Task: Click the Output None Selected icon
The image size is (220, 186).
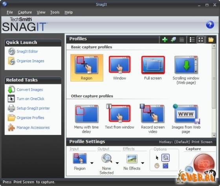Action: [106, 159]
